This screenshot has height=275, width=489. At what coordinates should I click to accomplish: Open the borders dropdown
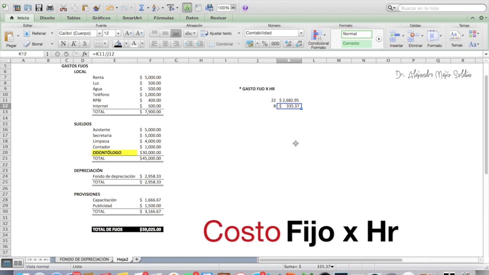tap(105, 44)
